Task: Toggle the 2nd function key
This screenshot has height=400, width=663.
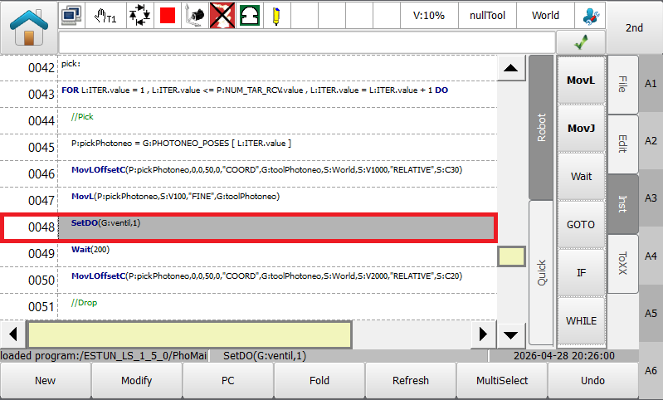Action: (x=634, y=28)
